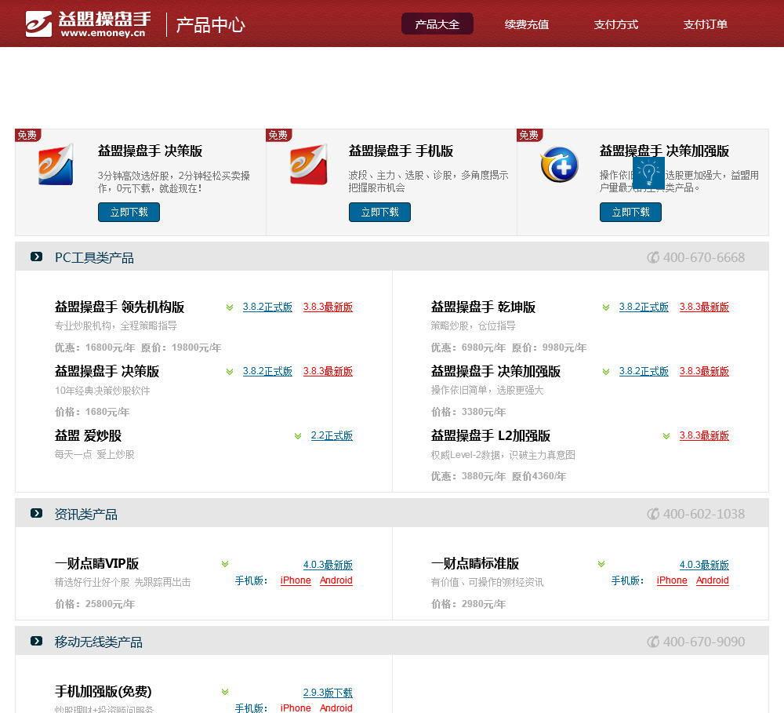Click the 一财点睛VIP版 title
The image size is (784, 713).
point(97,563)
